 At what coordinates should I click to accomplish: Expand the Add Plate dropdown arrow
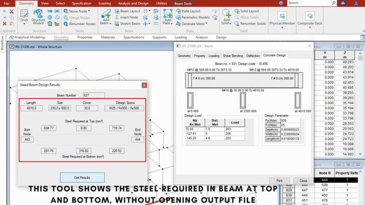(172, 24)
